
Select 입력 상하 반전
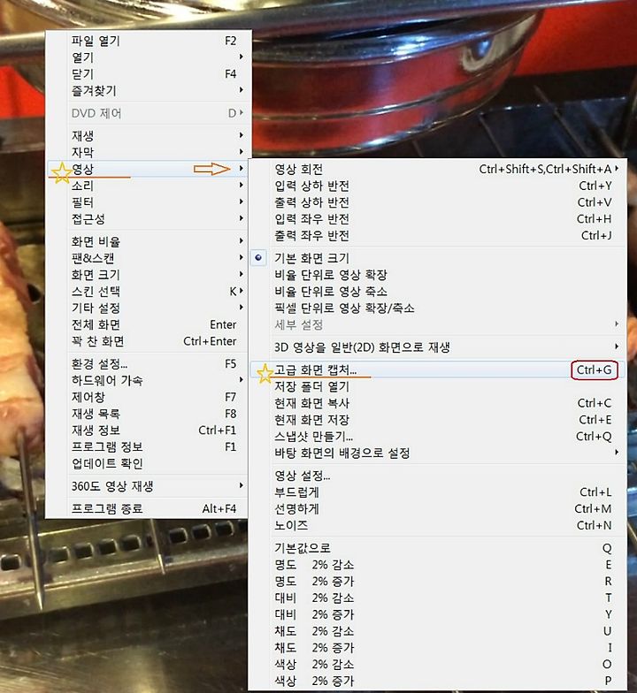tap(437, 186)
